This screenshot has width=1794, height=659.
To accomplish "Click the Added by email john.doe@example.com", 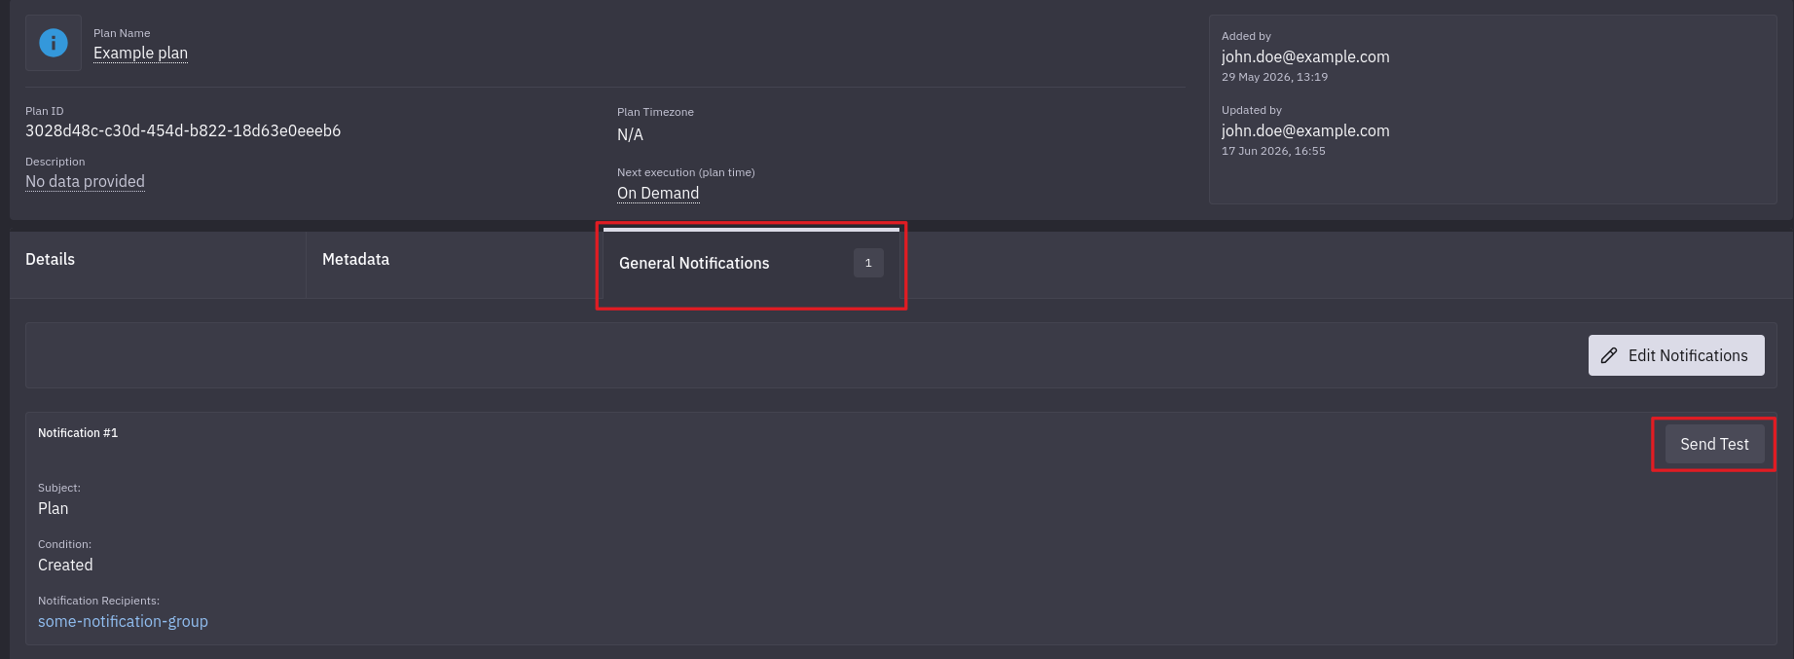I will tap(1305, 56).
